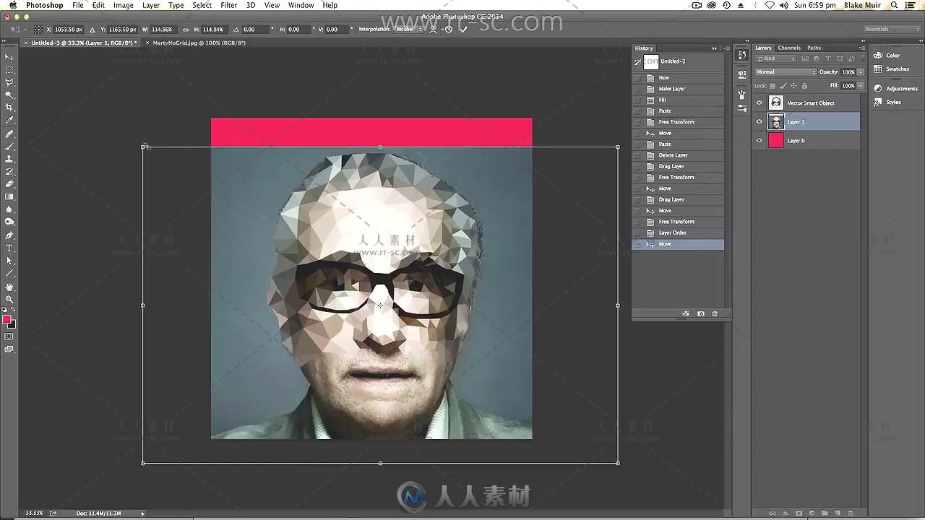Open the Image menu
This screenshot has height=520, width=925.
click(123, 5)
